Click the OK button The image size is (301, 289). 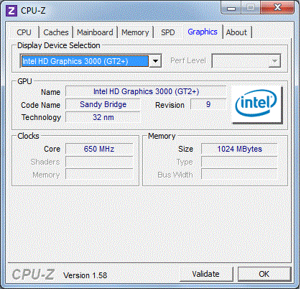pos(264,274)
